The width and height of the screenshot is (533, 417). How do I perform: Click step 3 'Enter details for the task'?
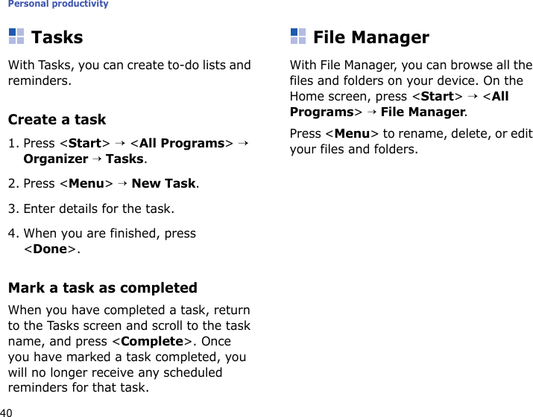click(x=91, y=208)
